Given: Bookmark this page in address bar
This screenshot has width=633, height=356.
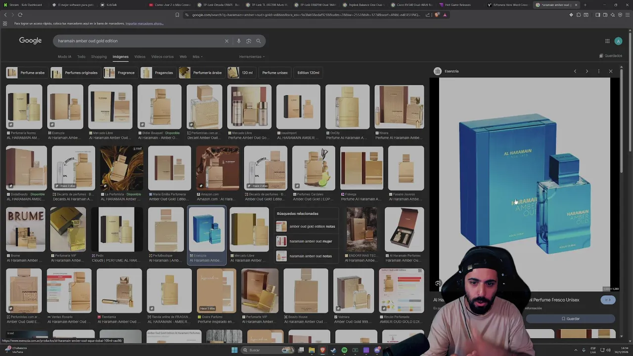Looking at the screenshot, I should click(177, 15).
